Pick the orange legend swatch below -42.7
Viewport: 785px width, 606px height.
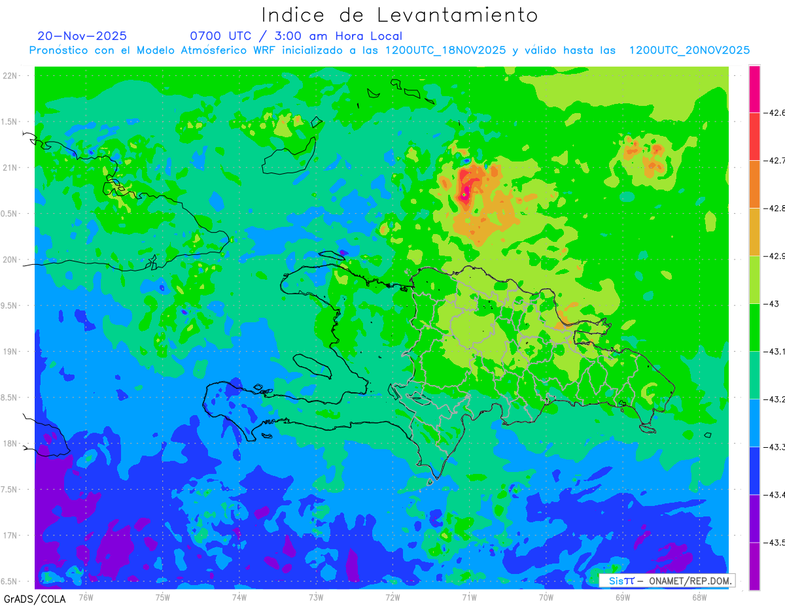754,184
